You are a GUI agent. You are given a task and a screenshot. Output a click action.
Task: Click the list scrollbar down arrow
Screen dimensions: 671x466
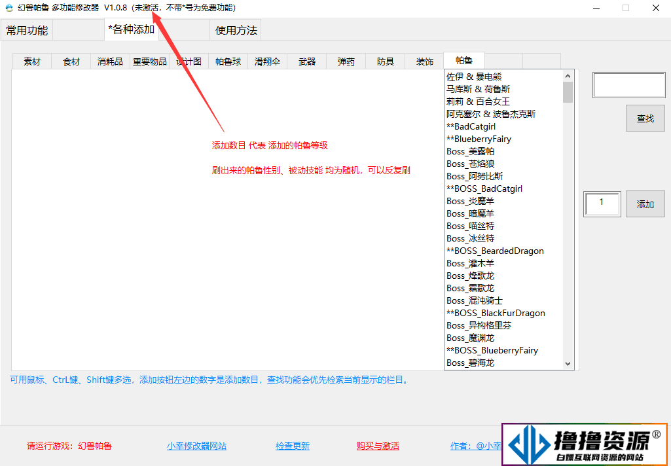click(568, 364)
